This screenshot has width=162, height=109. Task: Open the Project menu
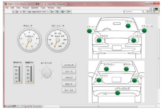[x=26, y=8]
